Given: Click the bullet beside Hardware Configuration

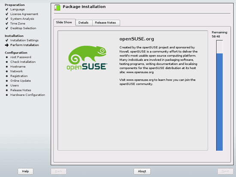Looking at the screenshot, I should (x=7, y=95).
